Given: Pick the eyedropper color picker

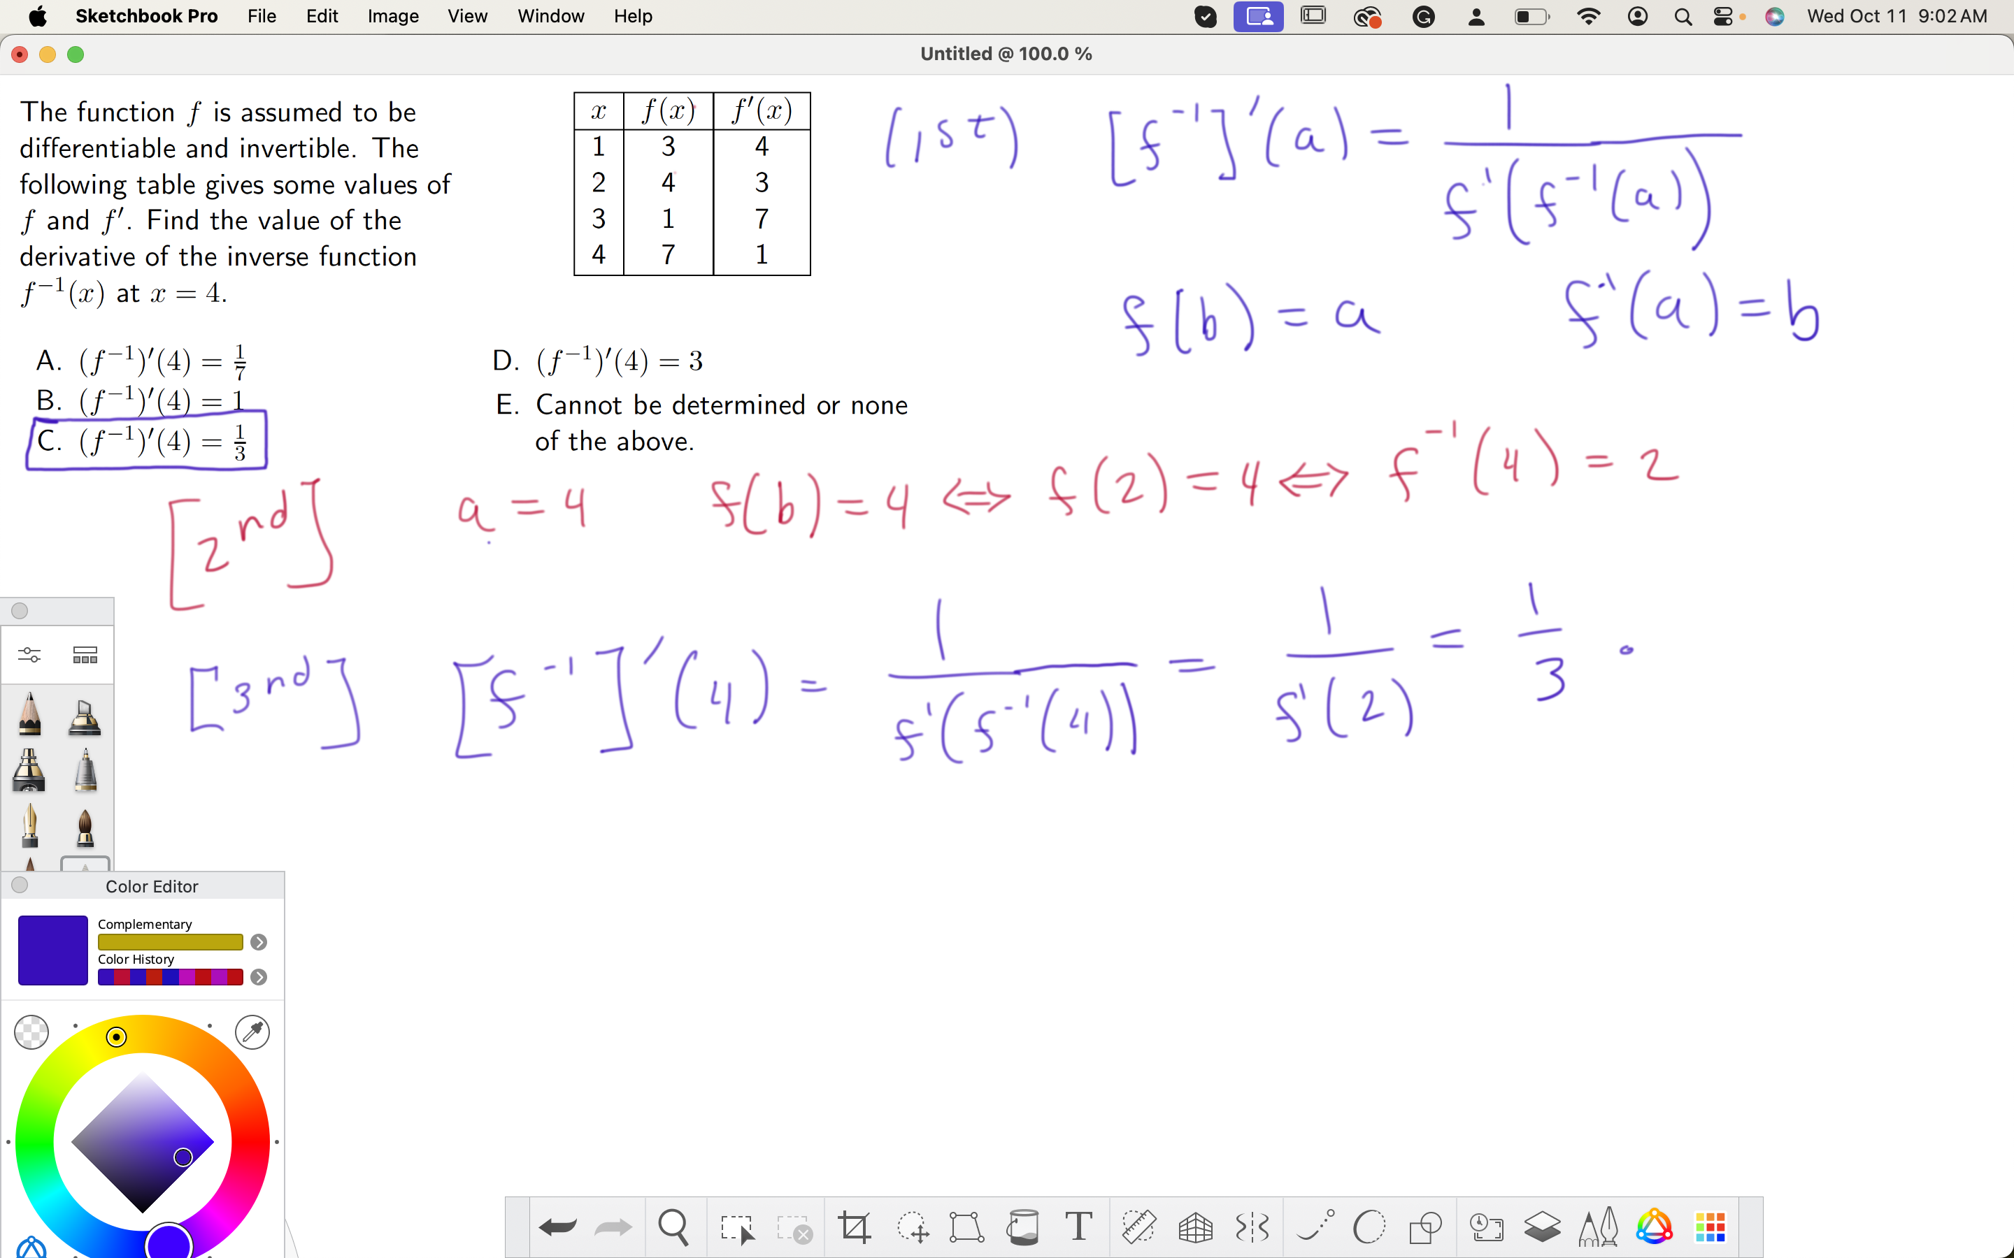Looking at the screenshot, I should click(x=252, y=1032).
